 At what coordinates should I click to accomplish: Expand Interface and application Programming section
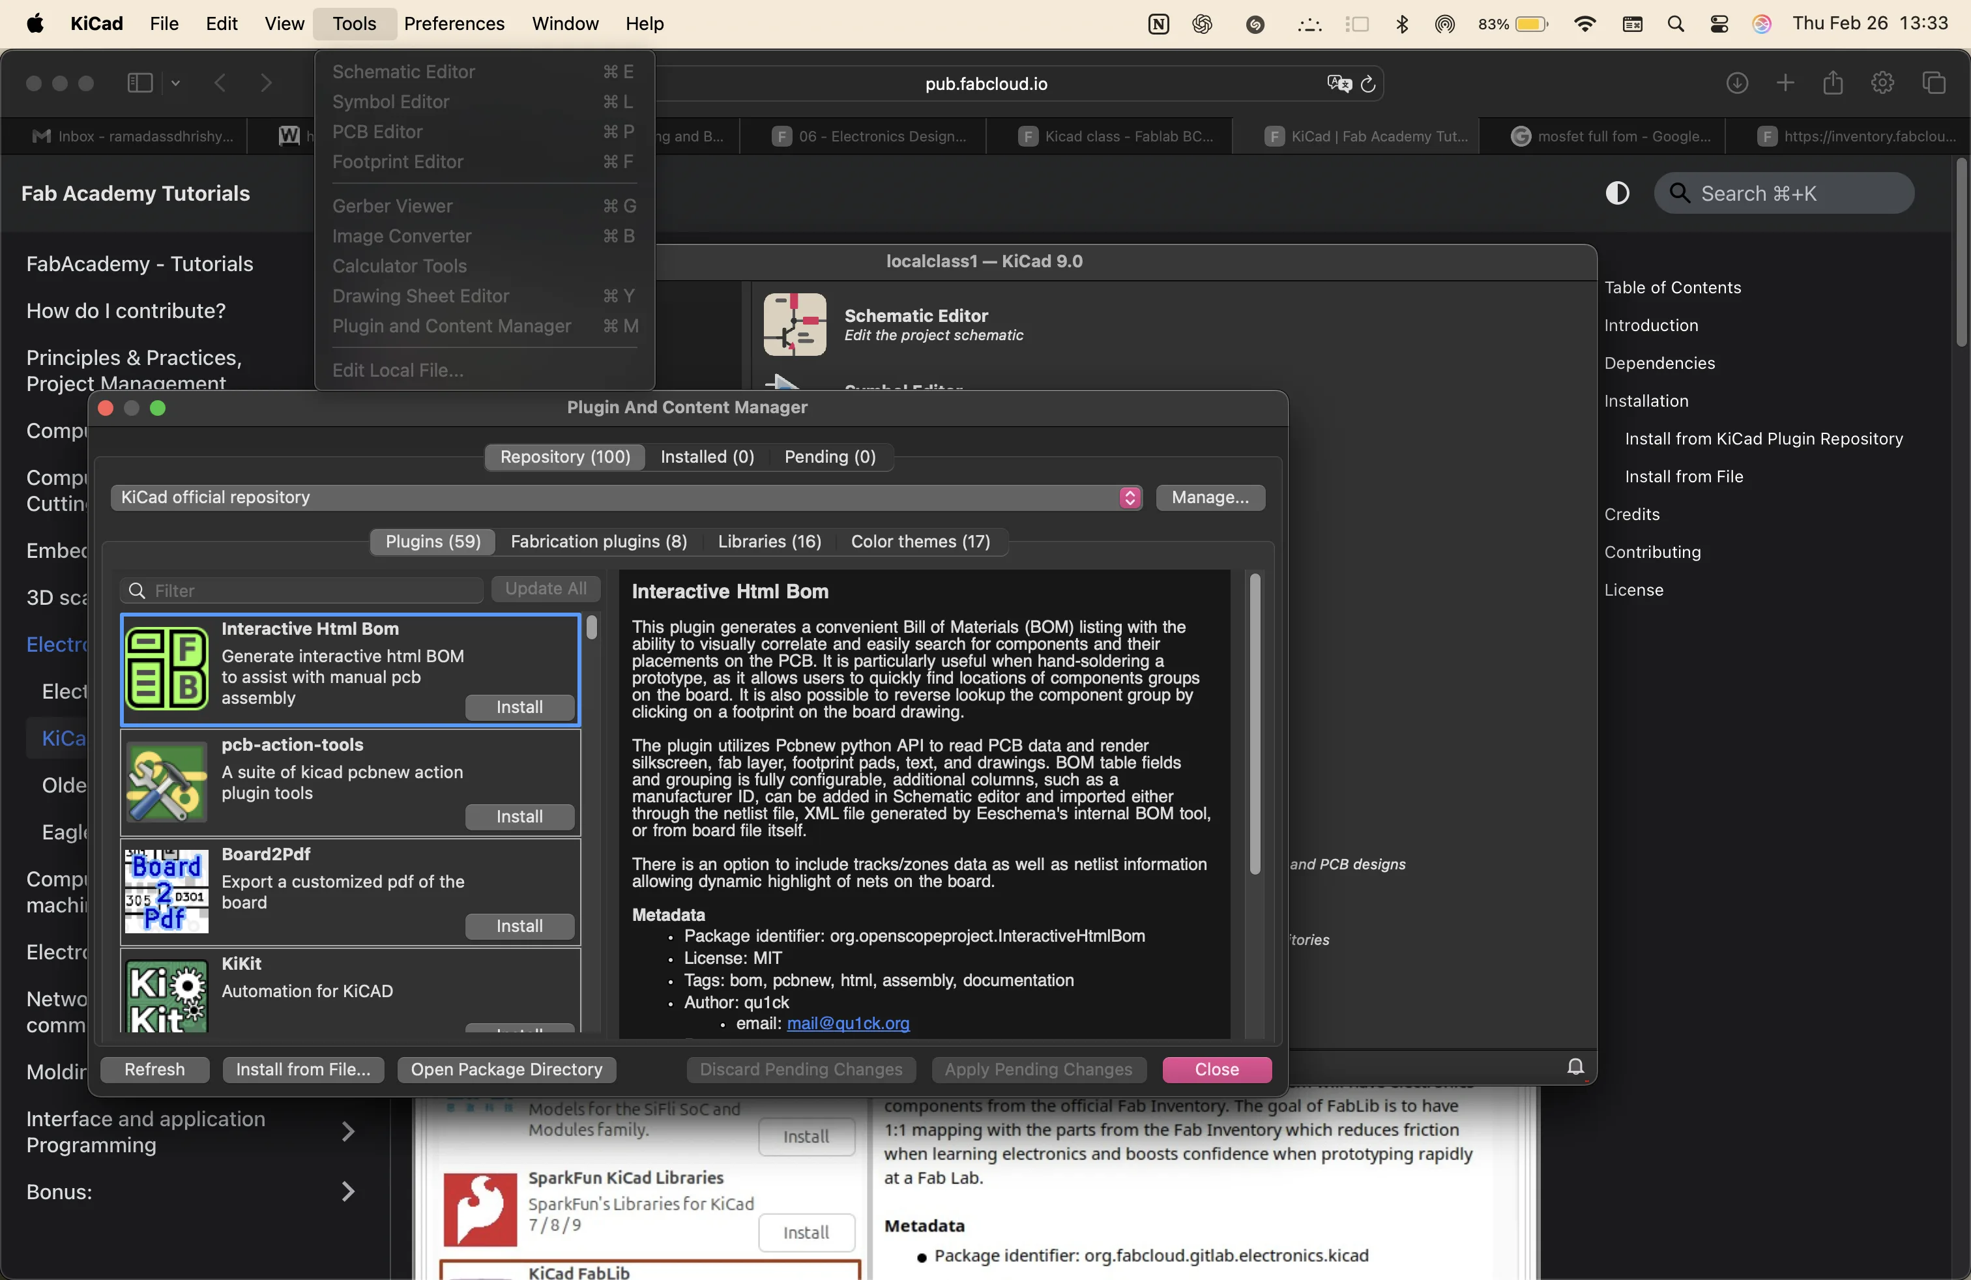coord(348,1131)
